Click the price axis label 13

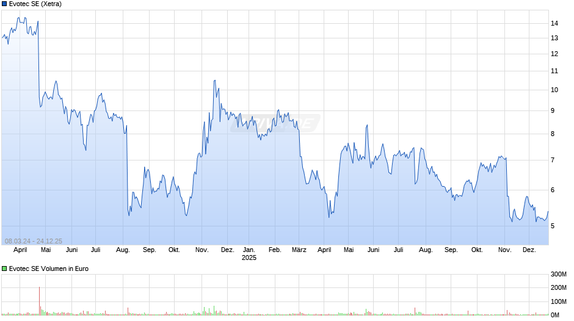tap(554, 38)
